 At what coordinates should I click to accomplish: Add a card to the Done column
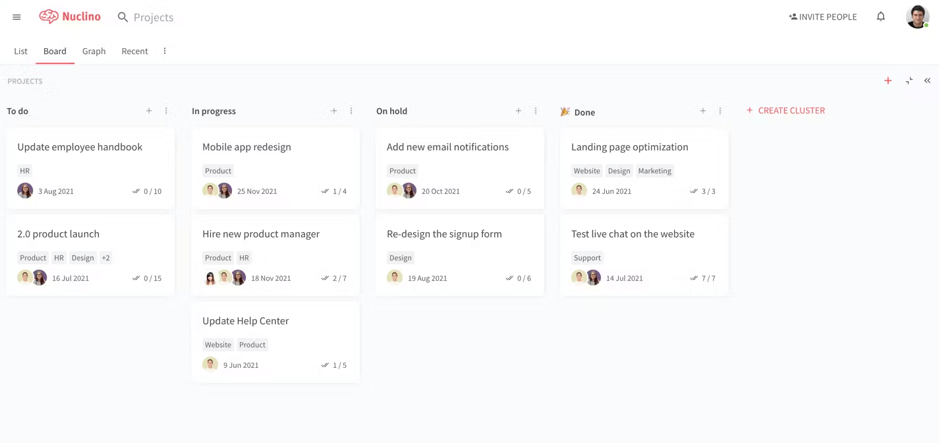pyautogui.click(x=702, y=111)
